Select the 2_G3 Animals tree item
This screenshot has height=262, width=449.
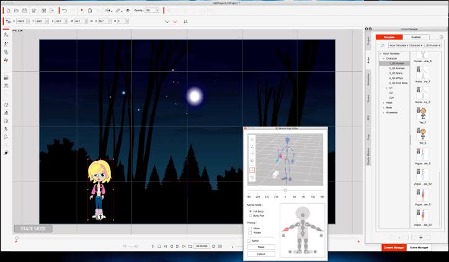[x=397, y=68]
